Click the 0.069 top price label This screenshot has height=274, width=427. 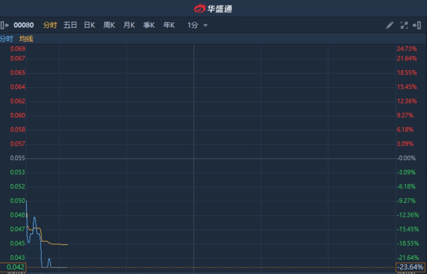click(18, 49)
